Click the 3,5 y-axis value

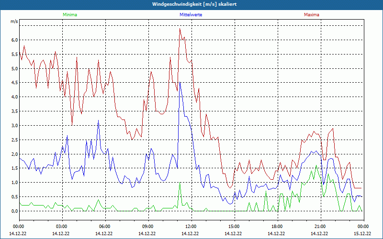(15, 111)
